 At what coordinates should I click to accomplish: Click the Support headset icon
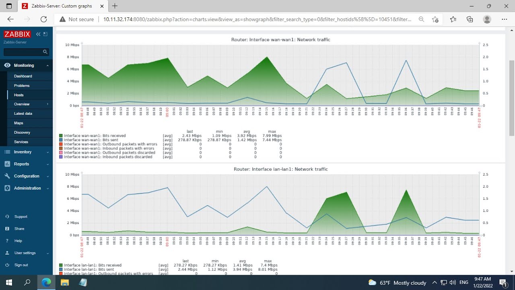pos(7,217)
